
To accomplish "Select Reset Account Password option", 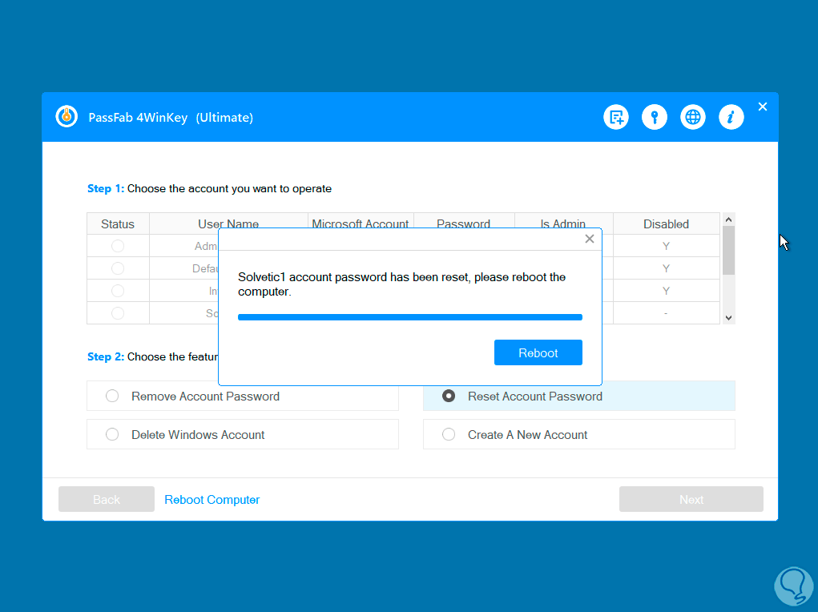I will coord(579,396).
